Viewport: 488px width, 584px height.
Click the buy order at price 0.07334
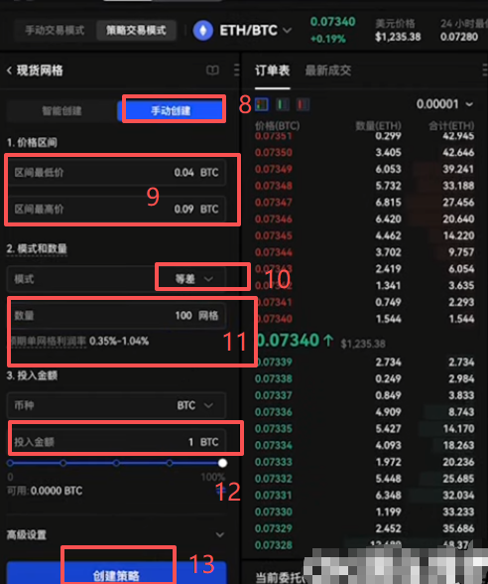pos(365,445)
